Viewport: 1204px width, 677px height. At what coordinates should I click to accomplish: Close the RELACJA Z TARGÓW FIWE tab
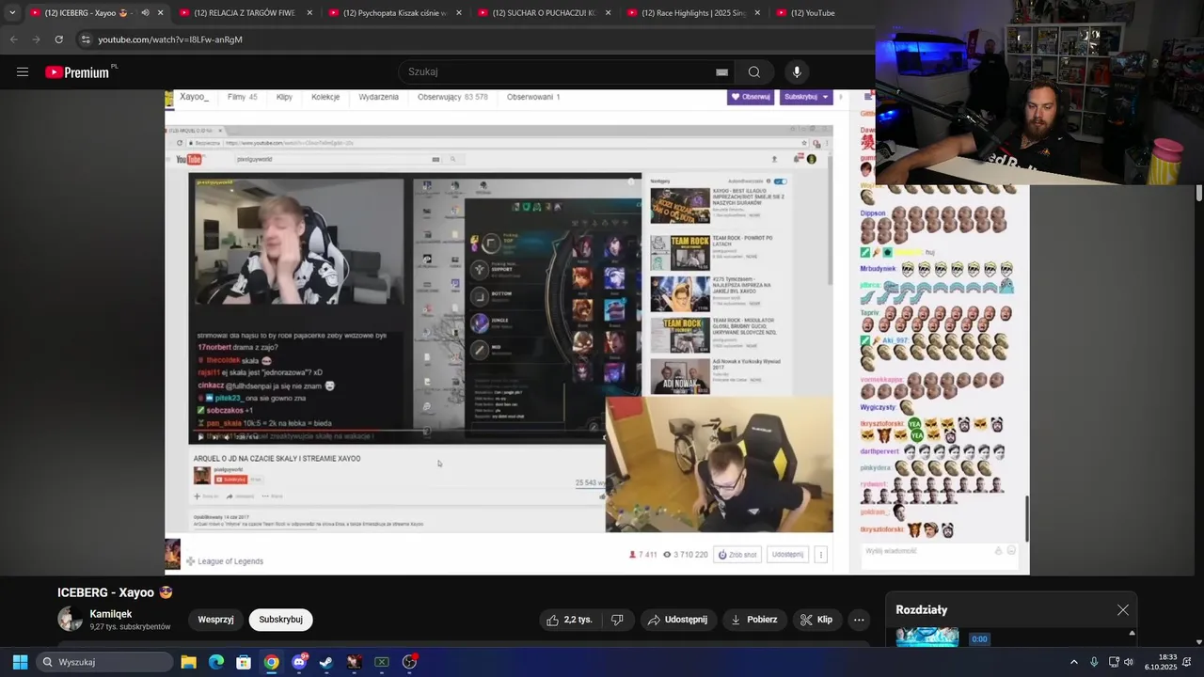pos(310,13)
